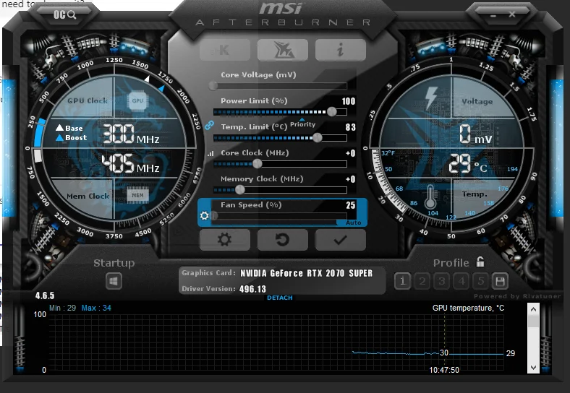Open the OC Scanner button

(x=64, y=14)
